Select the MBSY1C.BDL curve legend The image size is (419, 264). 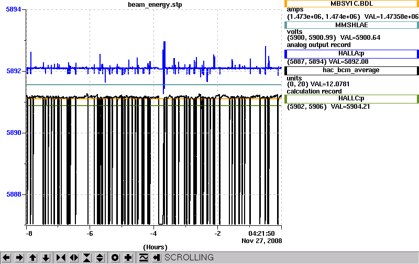point(351,4)
